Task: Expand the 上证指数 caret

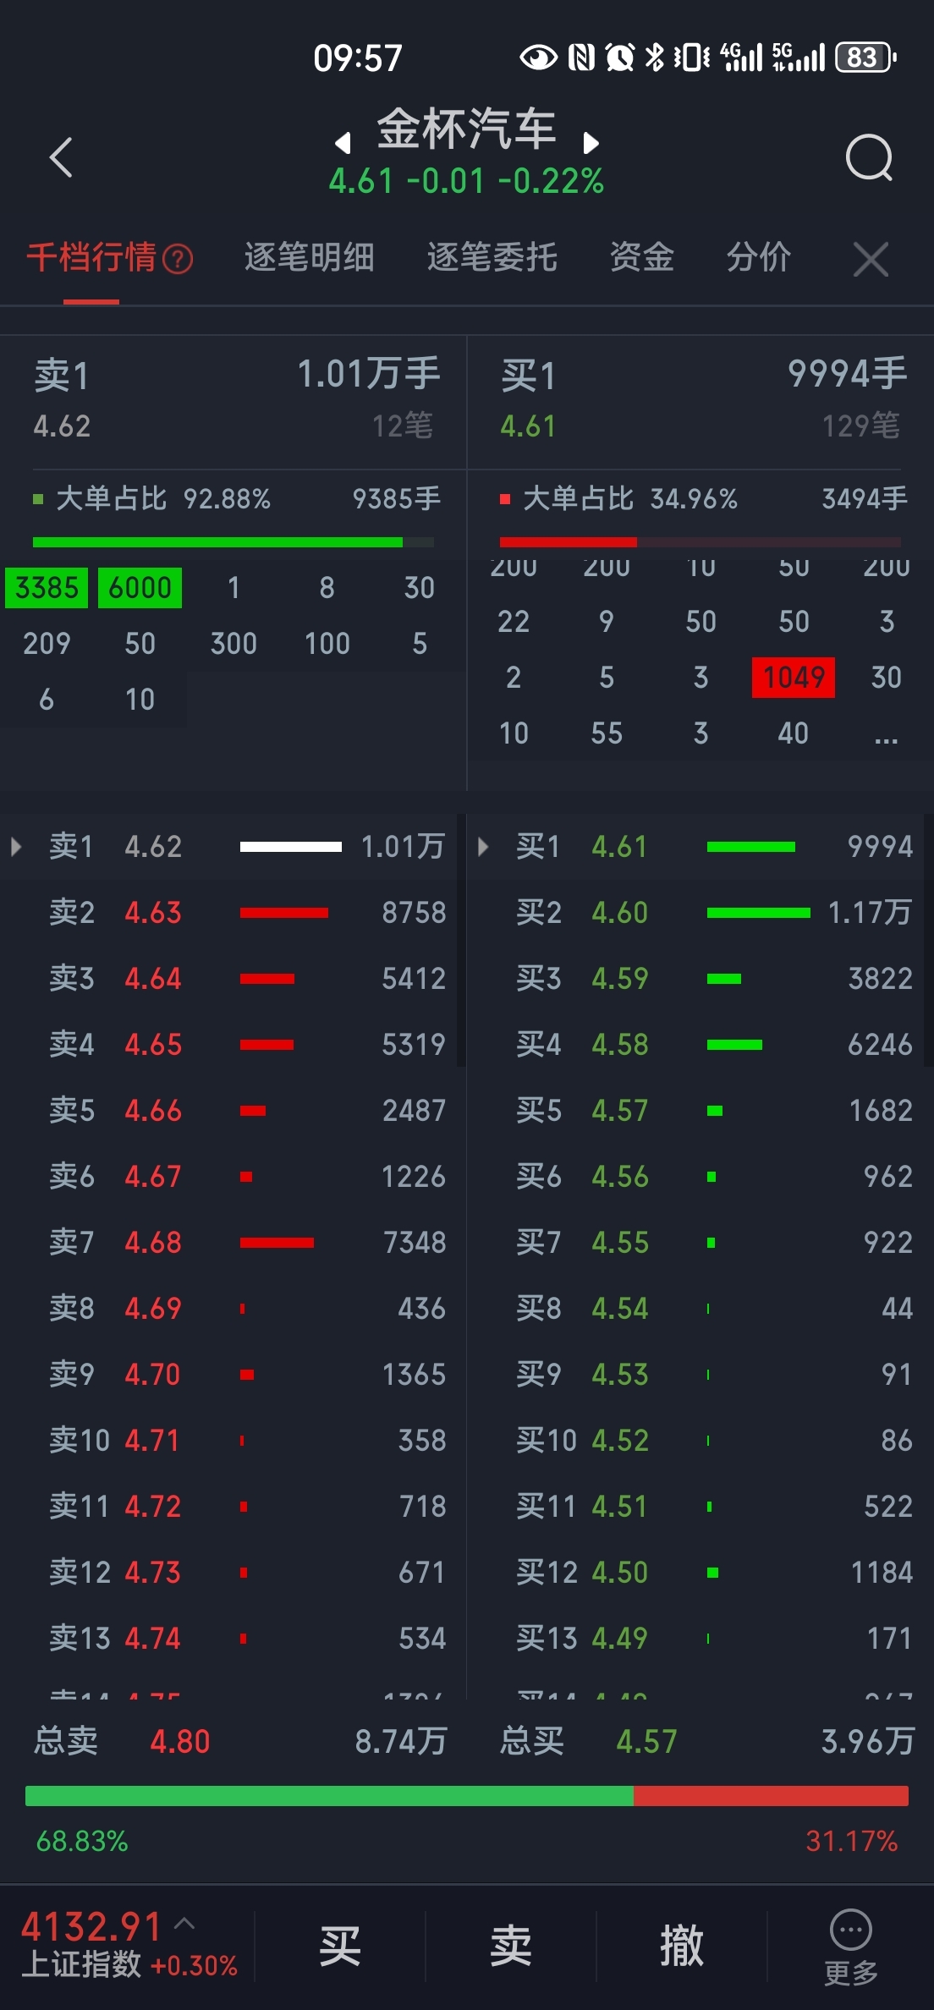Action: point(184,1924)
